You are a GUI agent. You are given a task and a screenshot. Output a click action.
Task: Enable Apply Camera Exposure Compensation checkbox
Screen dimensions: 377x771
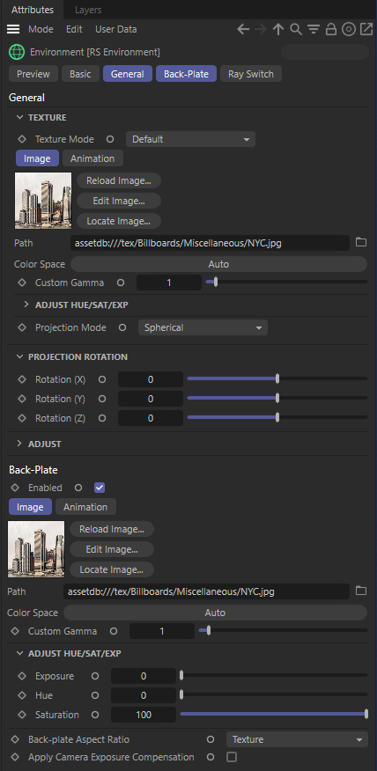232,757
